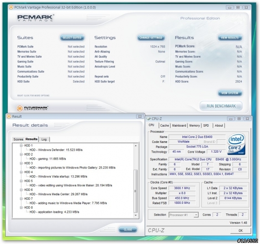Collapse the HDD 1 tree node

coord(21,145)
